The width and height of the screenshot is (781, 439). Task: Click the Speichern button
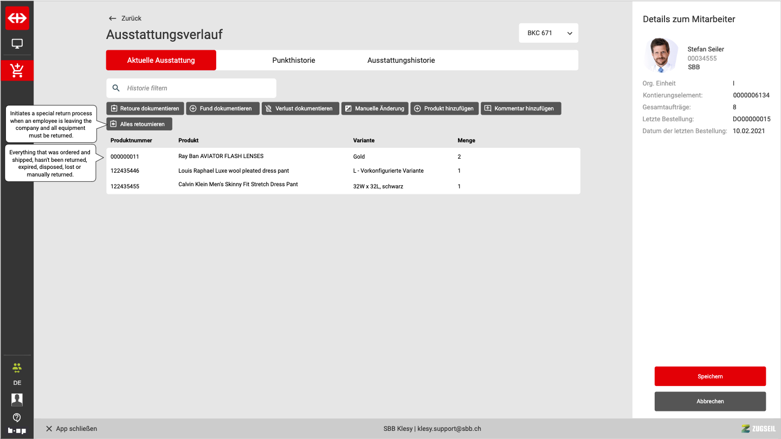[710, 376]
